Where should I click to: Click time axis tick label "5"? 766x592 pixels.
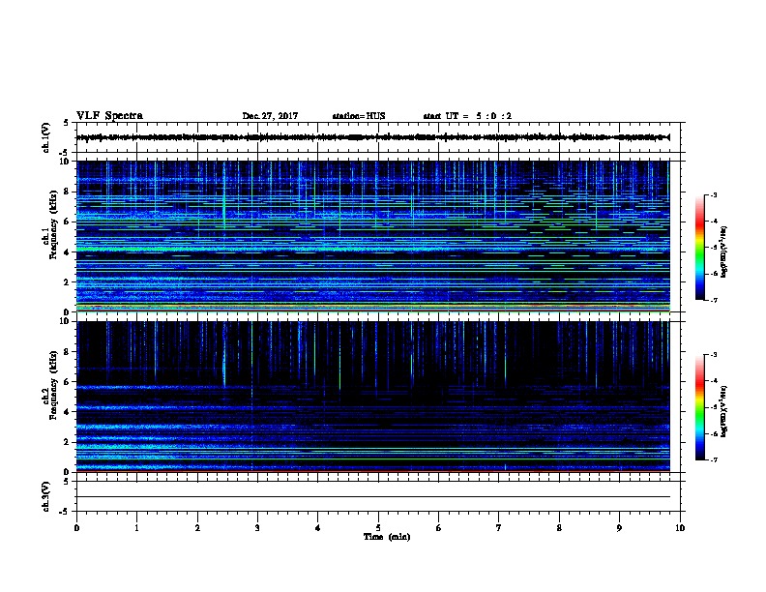pos(378,528)
